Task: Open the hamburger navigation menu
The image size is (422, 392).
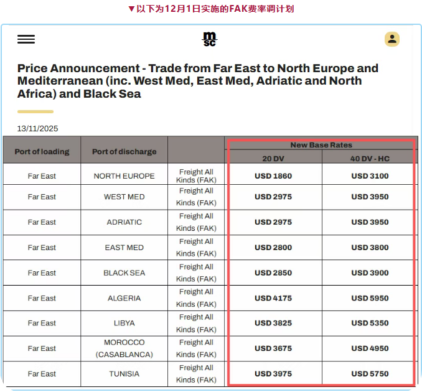Action: tap(26, 39)
